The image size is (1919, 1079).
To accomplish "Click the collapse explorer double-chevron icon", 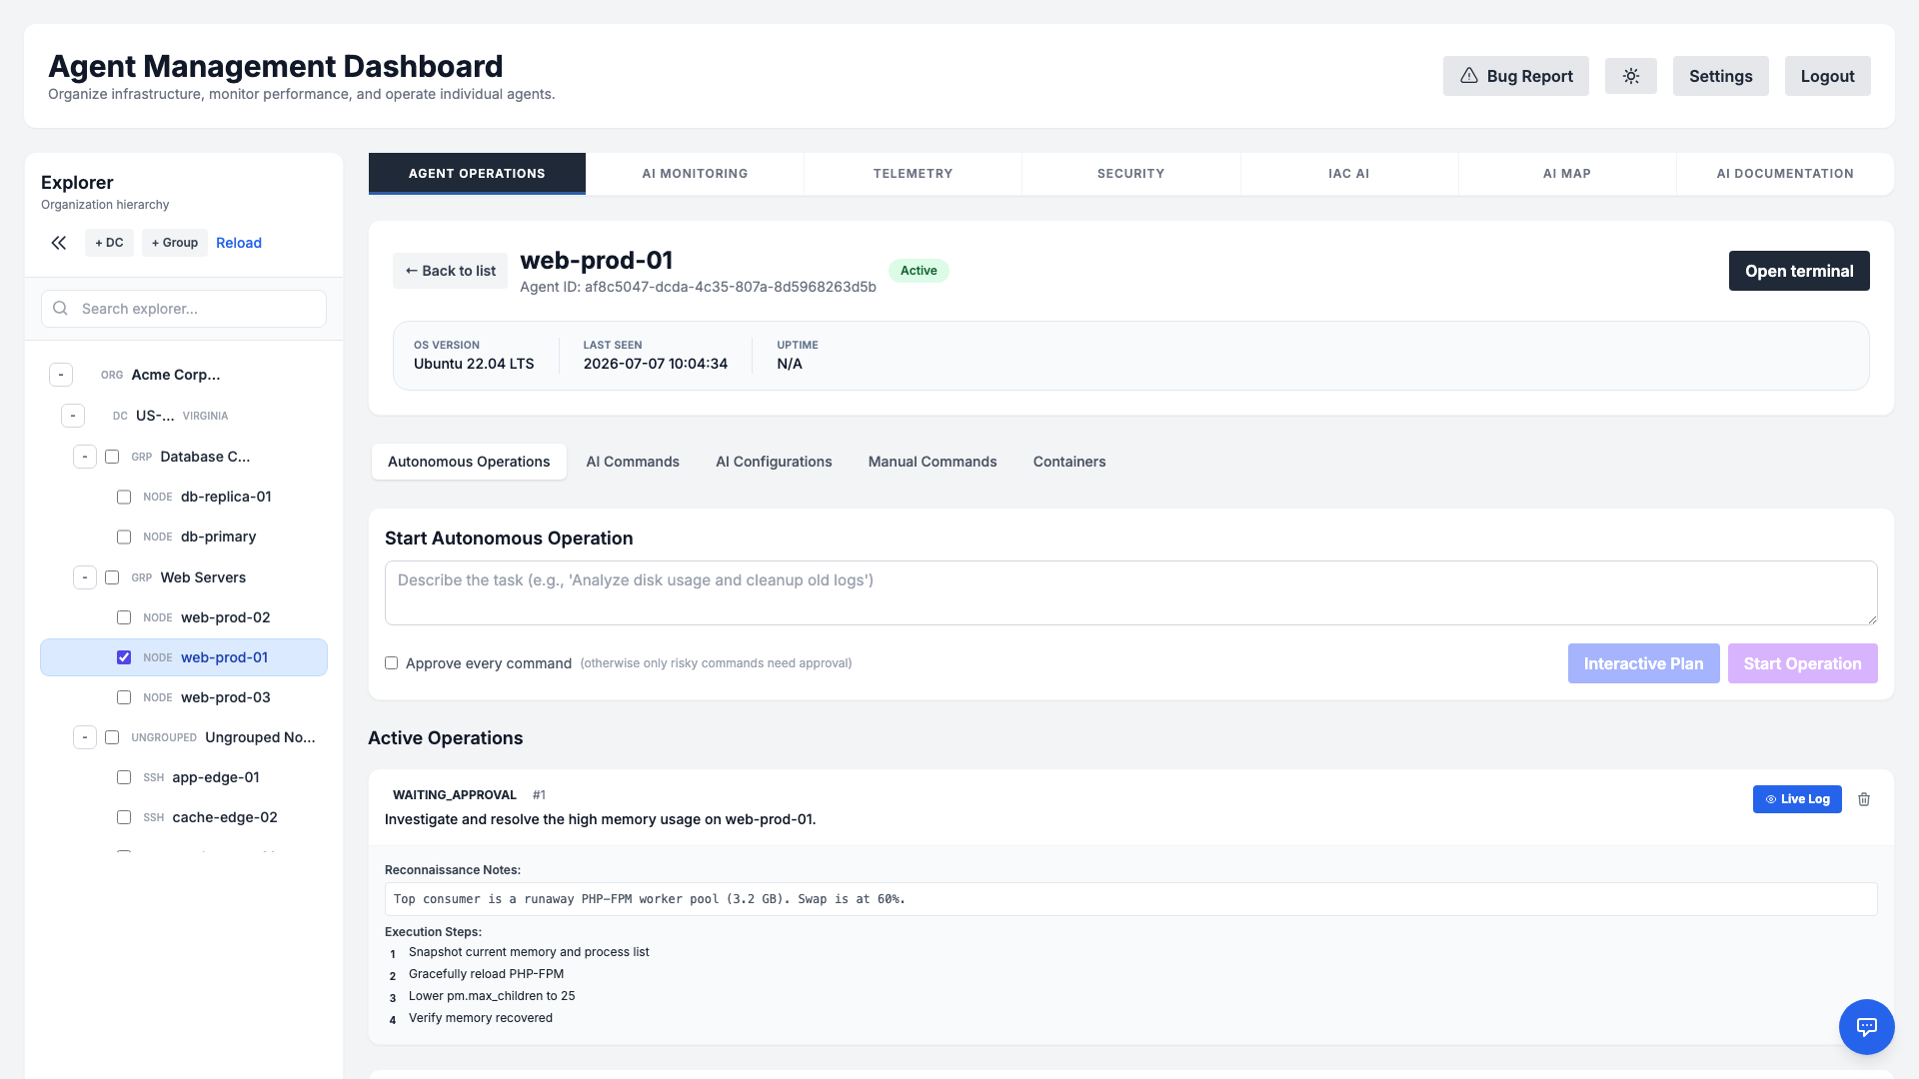I will tap(59, 243).
